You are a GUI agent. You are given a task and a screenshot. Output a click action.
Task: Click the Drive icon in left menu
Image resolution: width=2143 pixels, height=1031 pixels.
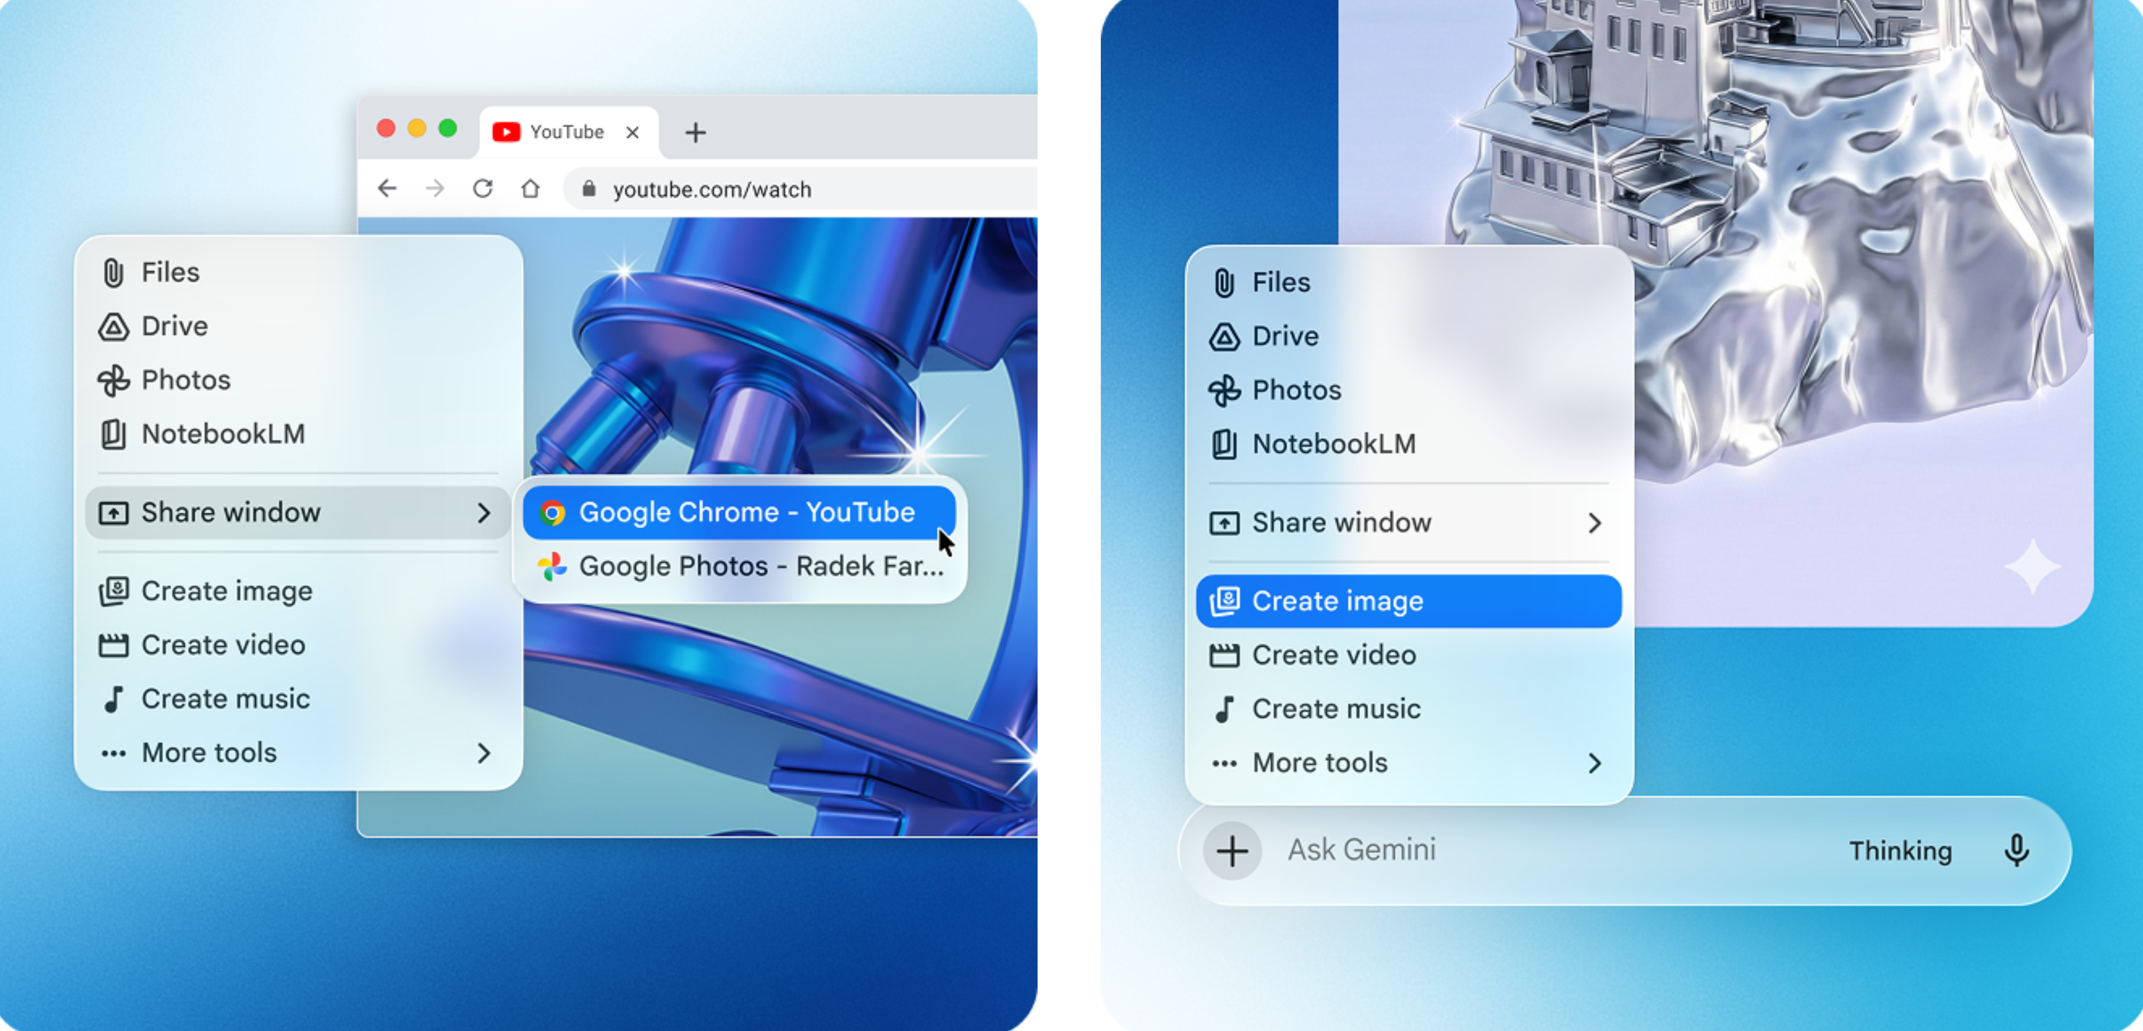click(x=114, y=327)
